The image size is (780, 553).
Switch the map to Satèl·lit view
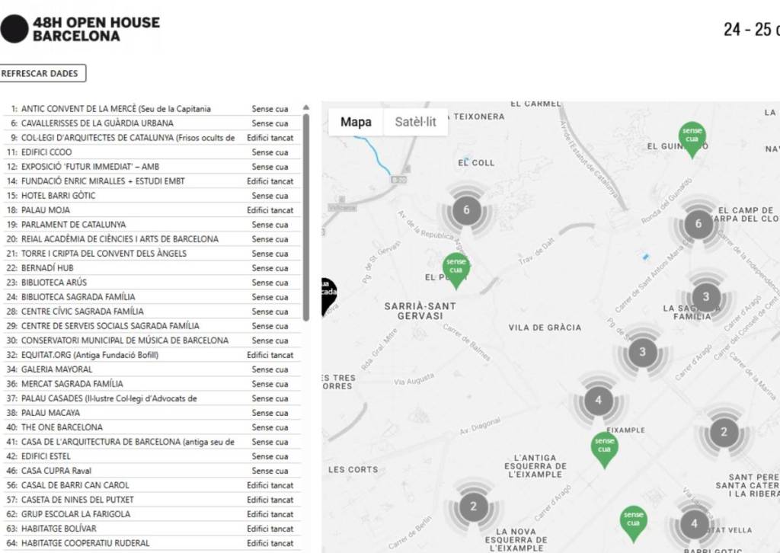415,122
